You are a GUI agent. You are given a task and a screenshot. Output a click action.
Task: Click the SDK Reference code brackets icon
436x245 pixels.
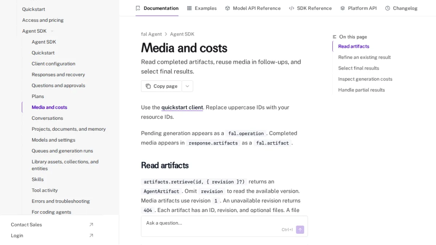[291, 8]
